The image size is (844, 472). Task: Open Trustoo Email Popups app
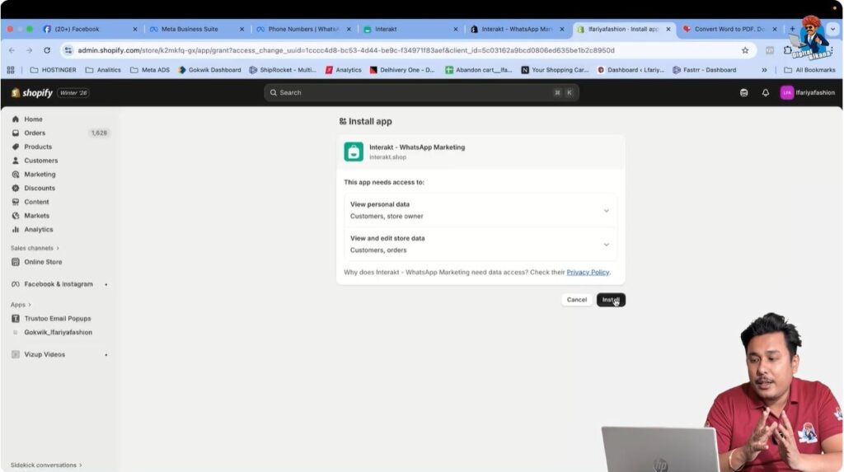57,319
